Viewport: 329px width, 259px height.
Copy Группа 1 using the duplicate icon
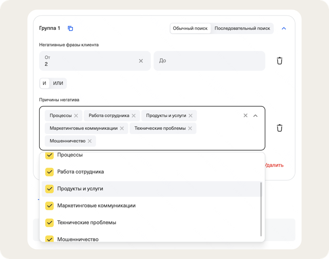[x=71, y=28]
